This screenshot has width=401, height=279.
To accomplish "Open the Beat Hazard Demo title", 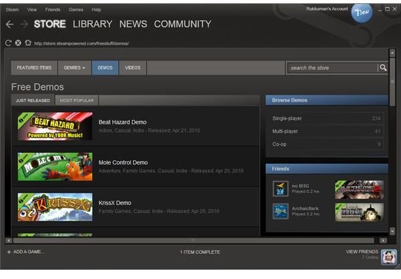I will coord(122,122).
